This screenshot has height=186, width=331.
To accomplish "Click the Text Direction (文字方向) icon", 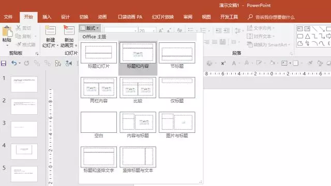I will [249, 28].
